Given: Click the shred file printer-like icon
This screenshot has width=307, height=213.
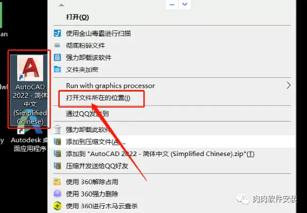Looking at the screenshot, I should (x=58, y=46).
